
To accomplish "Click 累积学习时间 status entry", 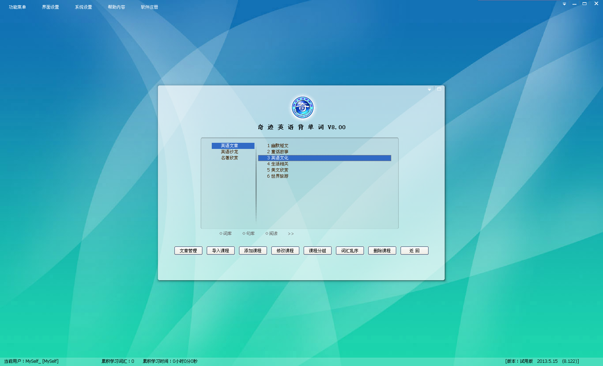I will 170,361.
